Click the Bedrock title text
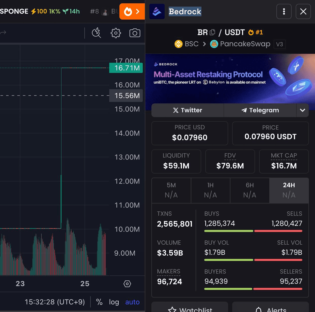Screen dimensions: 315x312 coord(185,11)
